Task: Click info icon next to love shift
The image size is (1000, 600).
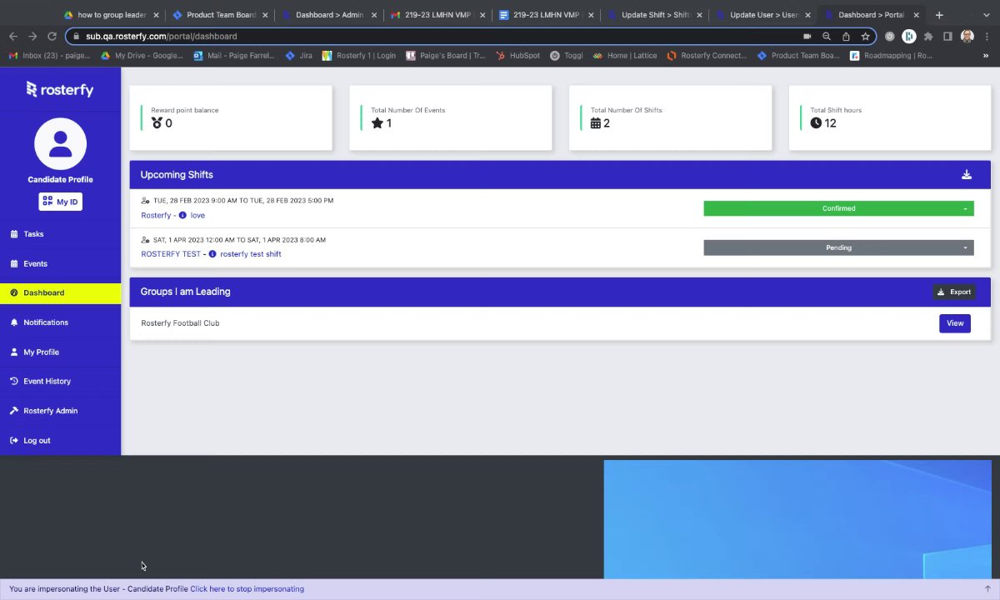Action: point(182,215)
